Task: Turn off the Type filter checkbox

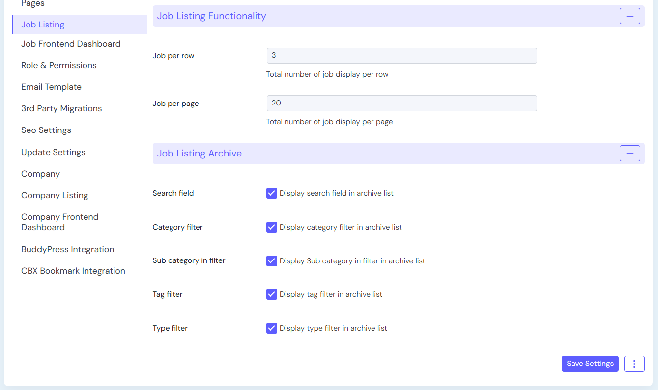Action: (272, 328)
